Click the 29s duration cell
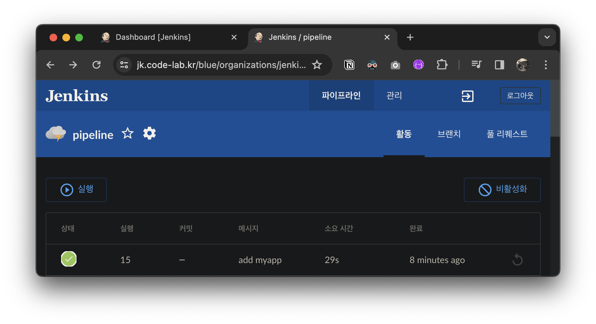 click(332, 260)
